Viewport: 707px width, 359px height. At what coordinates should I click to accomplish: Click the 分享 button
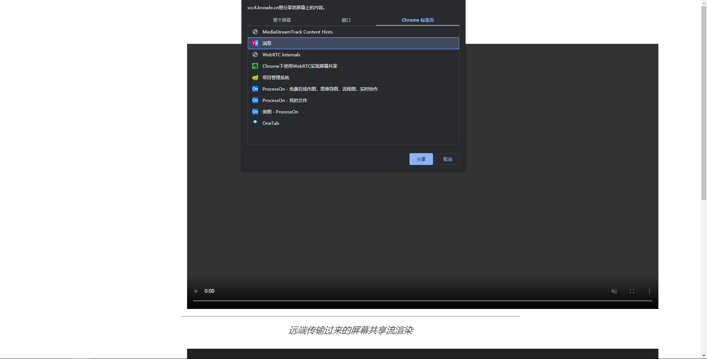(x=421, y=159)
